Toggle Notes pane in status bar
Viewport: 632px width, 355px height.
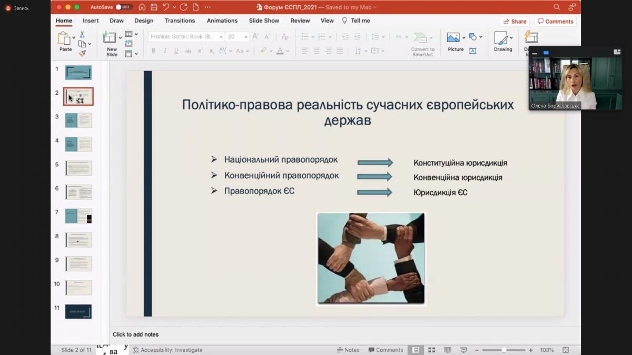(348, 350)
